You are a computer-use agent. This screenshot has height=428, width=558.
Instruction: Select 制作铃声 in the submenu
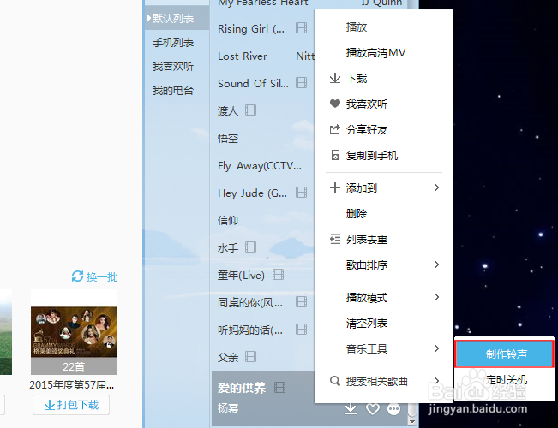click(x=505, y=354)
